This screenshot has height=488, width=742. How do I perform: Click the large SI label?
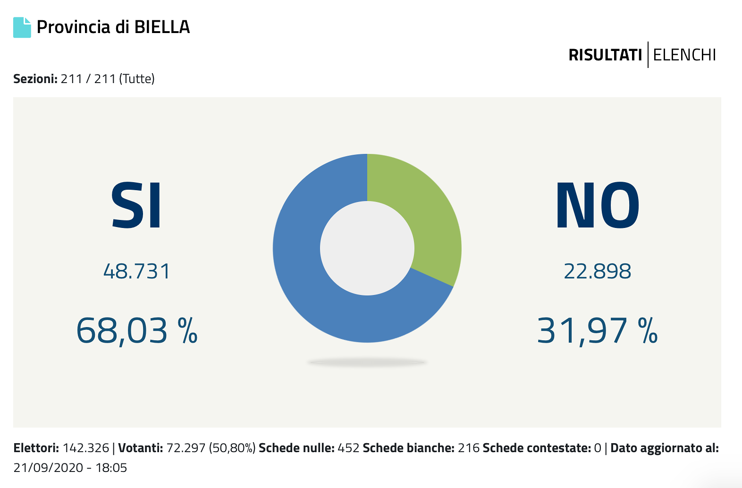pyautogui.click(x=136, y=206)
